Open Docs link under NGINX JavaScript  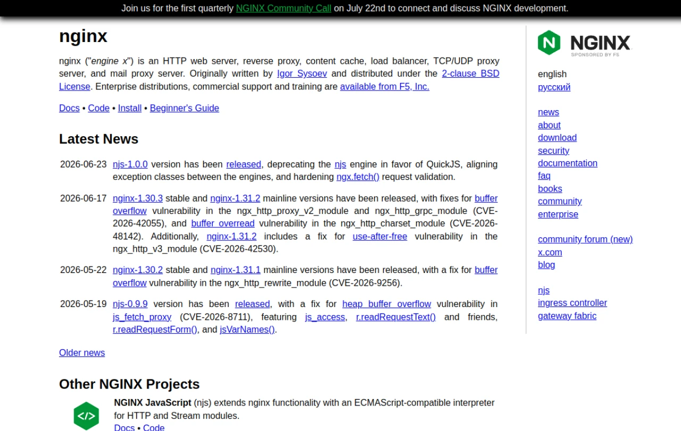tap(124, 427)
